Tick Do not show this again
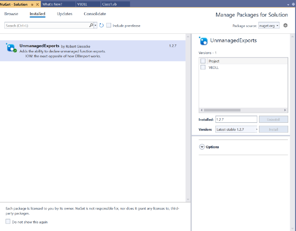 [8, 221]
